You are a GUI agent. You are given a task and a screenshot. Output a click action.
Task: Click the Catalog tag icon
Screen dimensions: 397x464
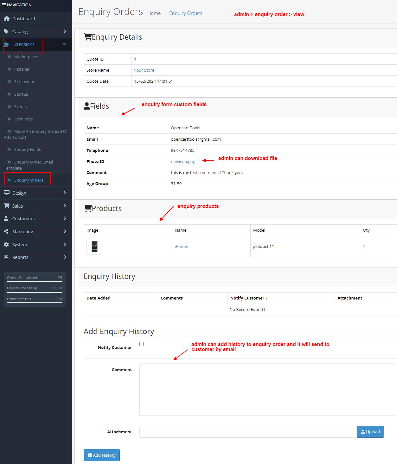[6, 31]
